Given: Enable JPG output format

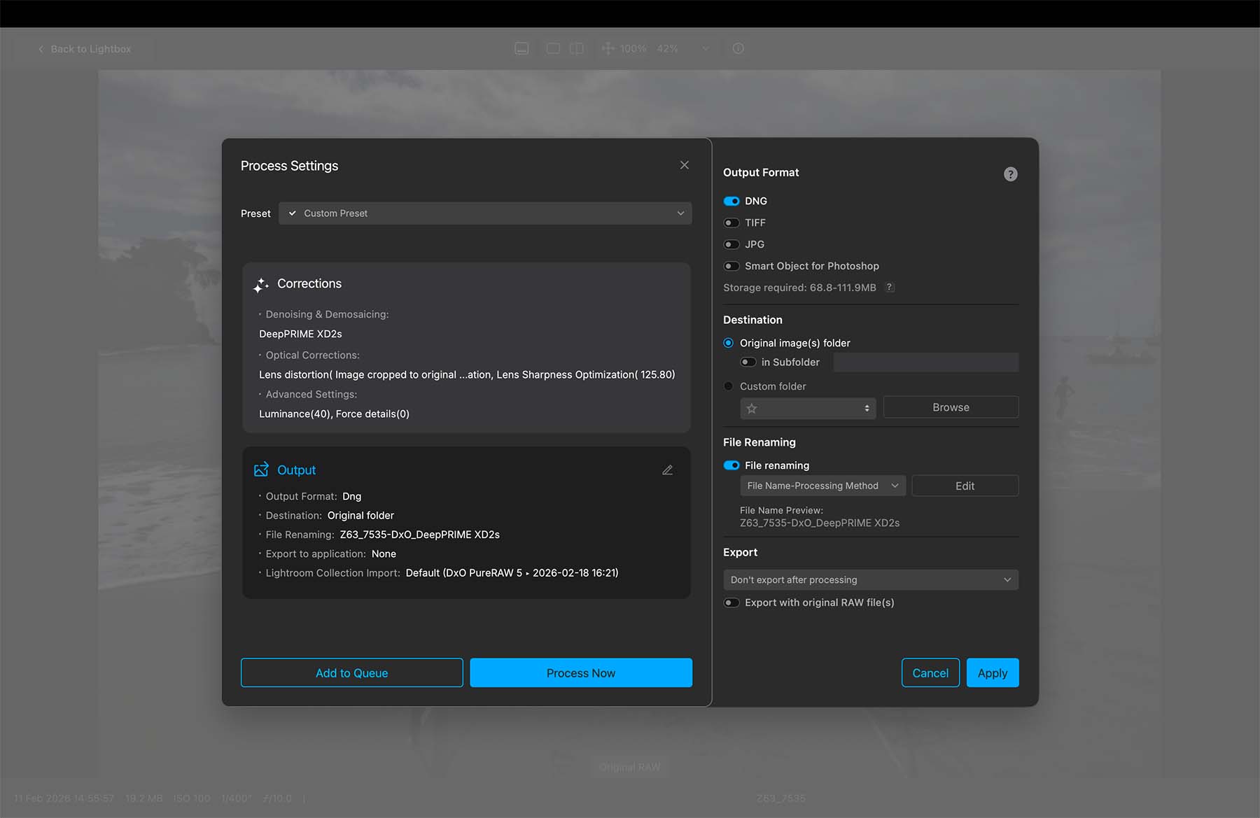Looking at the screenshot, I should (x=731, y=244).
